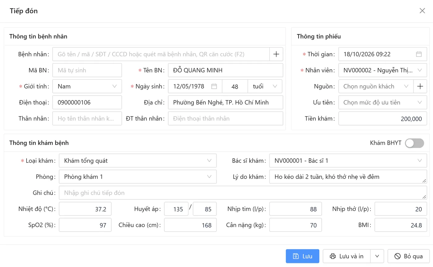Click the Chiều cao height field
The width and height of the screenshot is (433, 267).
[x=190, y=225]
